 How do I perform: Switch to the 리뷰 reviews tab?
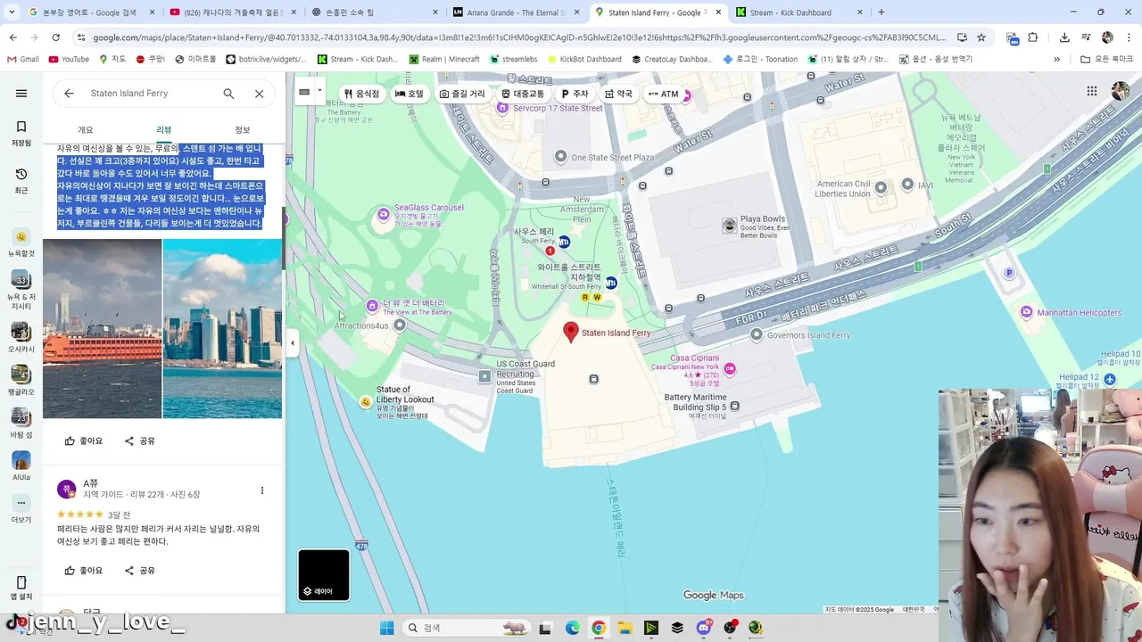point(164,130)
